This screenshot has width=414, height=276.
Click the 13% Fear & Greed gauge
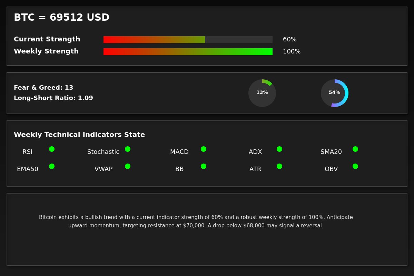point(262,93)
